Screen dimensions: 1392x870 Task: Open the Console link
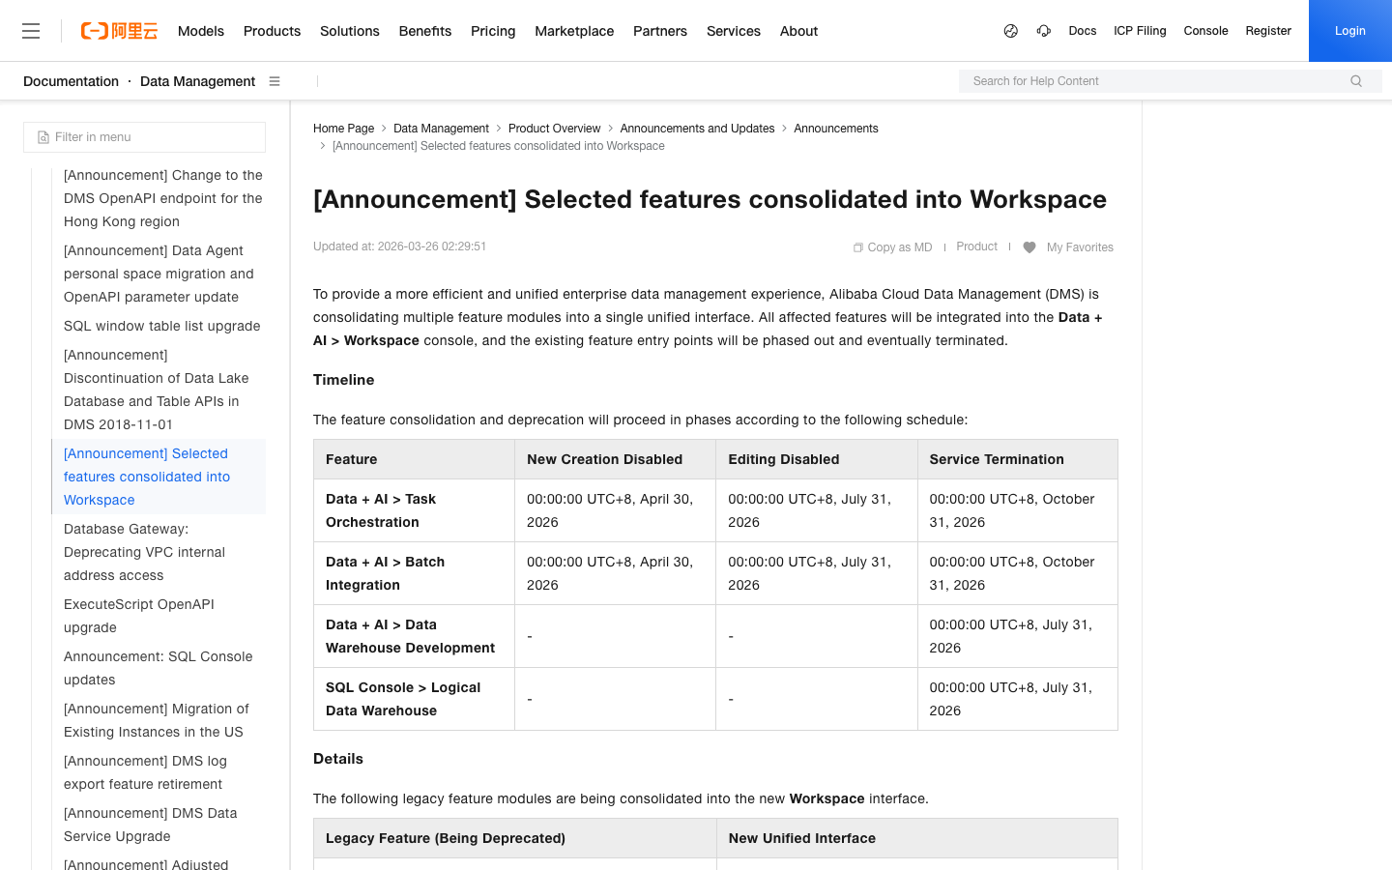(x=1205, y=31)
